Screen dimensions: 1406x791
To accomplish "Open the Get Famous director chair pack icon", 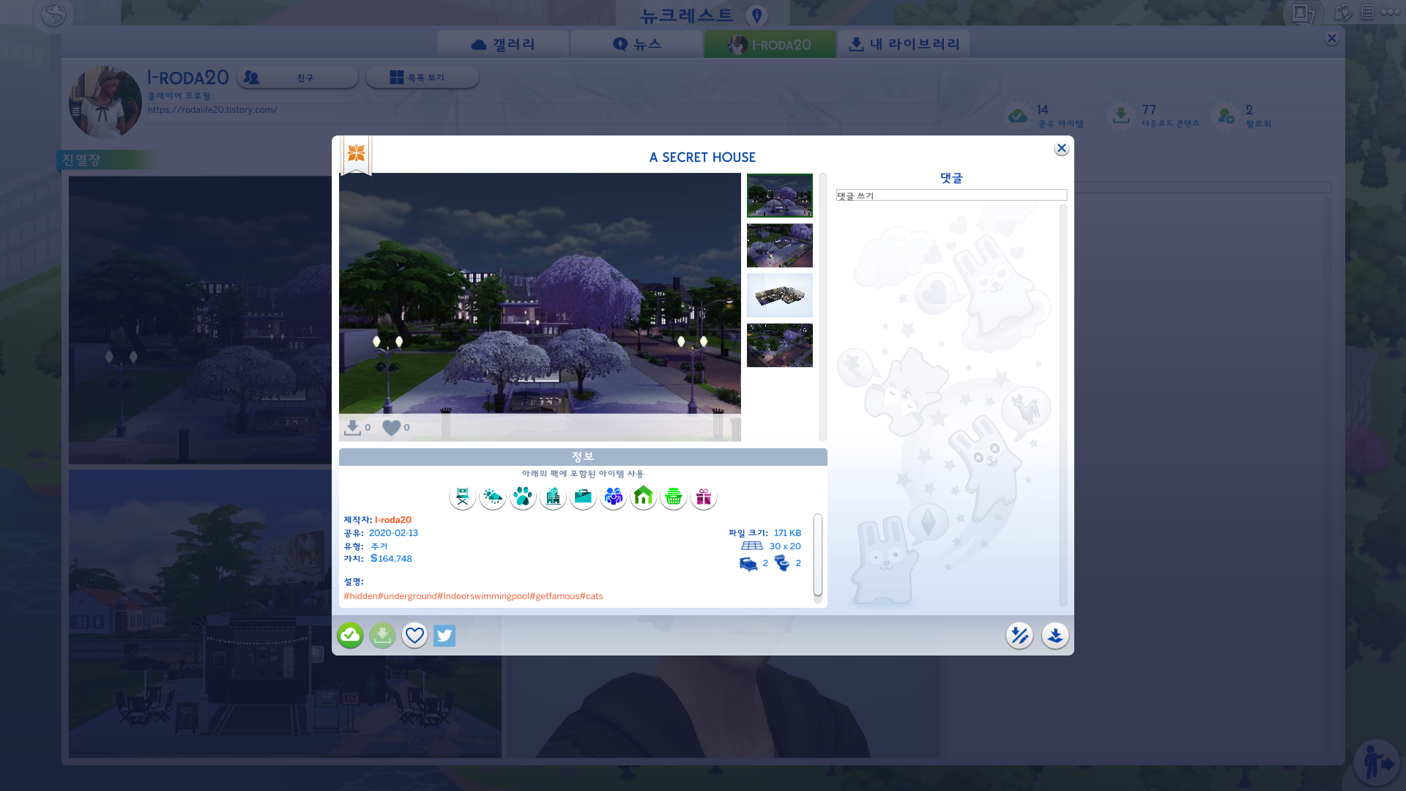I will [x=463, y=497].
